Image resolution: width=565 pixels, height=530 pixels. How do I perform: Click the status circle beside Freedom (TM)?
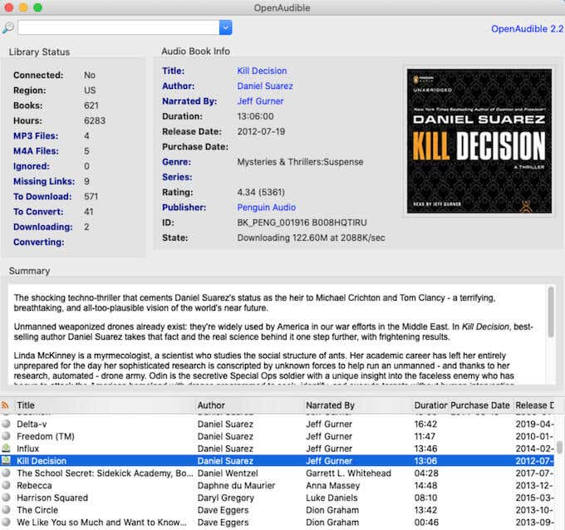6,436
